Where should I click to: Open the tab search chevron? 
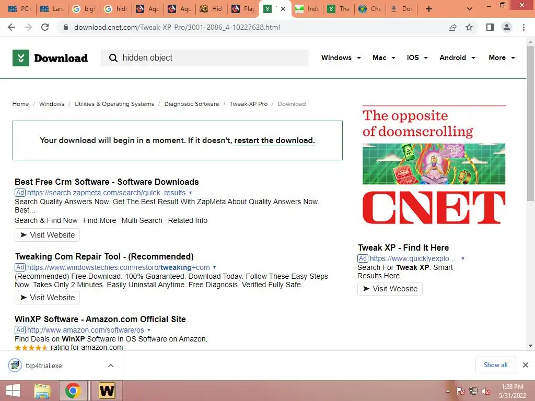470,9
